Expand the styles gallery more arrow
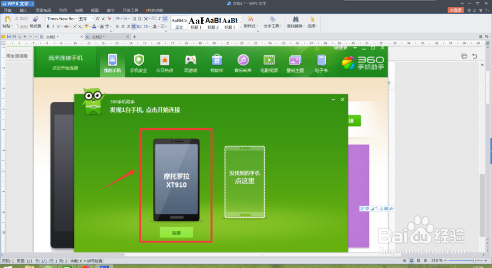The width and height of the screenshot is (492, 268). (x=241, y=28)
